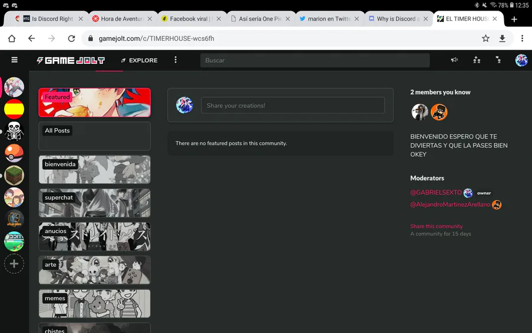Image resolution: width=532 pixels, height=333 pixels.
Task: Open the megaphone announcements icon
Action: click(x=455, y=60)
